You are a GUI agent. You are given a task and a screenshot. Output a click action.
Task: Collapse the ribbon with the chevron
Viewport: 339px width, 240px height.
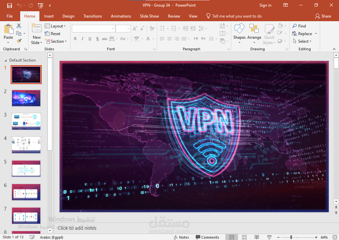334,49
